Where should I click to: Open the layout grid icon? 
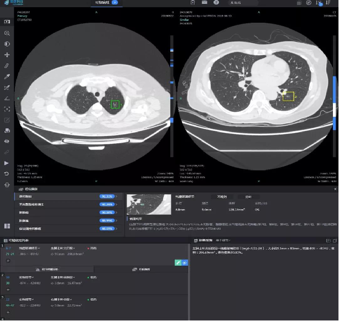click(x=7, y=226)
